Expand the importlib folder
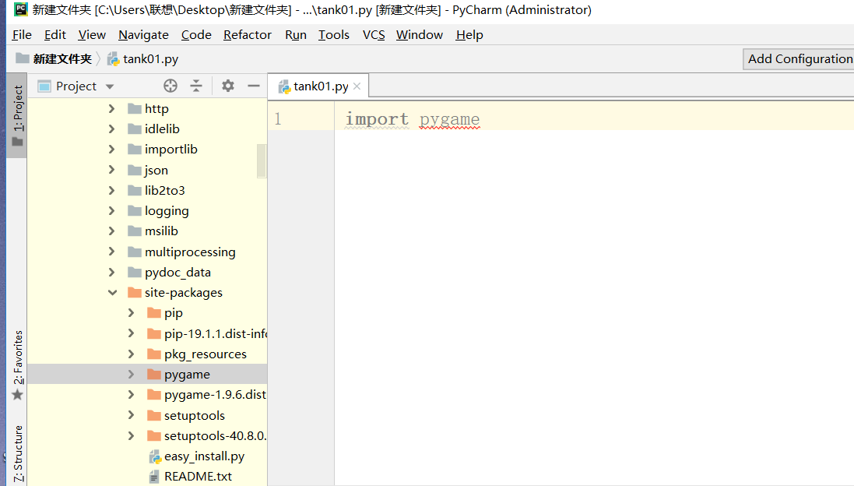This screenshot has height=486, width=854. [x=111, y=150]
